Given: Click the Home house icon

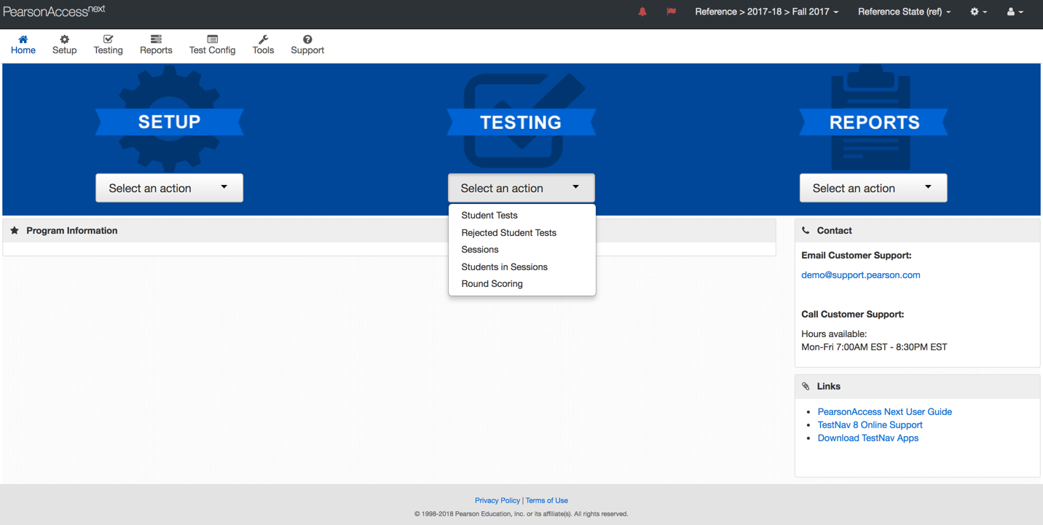Looking at the screenshot, I should pos(23,39).
